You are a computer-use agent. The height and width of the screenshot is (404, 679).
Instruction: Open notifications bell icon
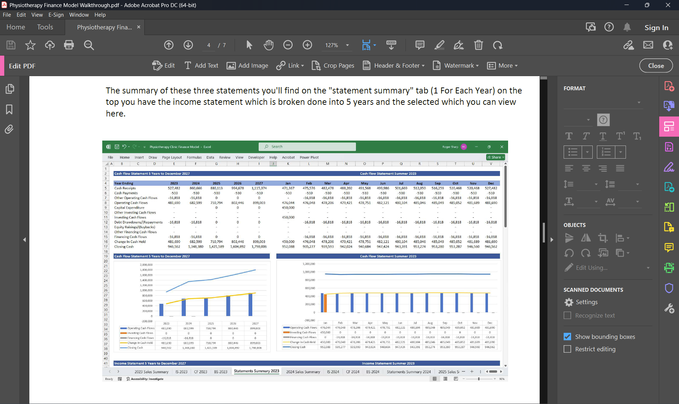[x=627, y=27]
